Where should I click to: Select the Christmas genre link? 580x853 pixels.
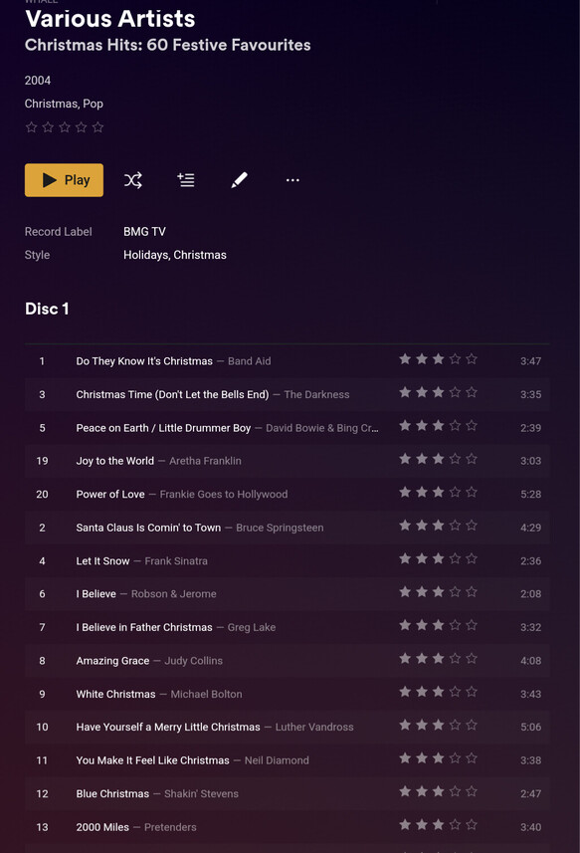point(51,104)
